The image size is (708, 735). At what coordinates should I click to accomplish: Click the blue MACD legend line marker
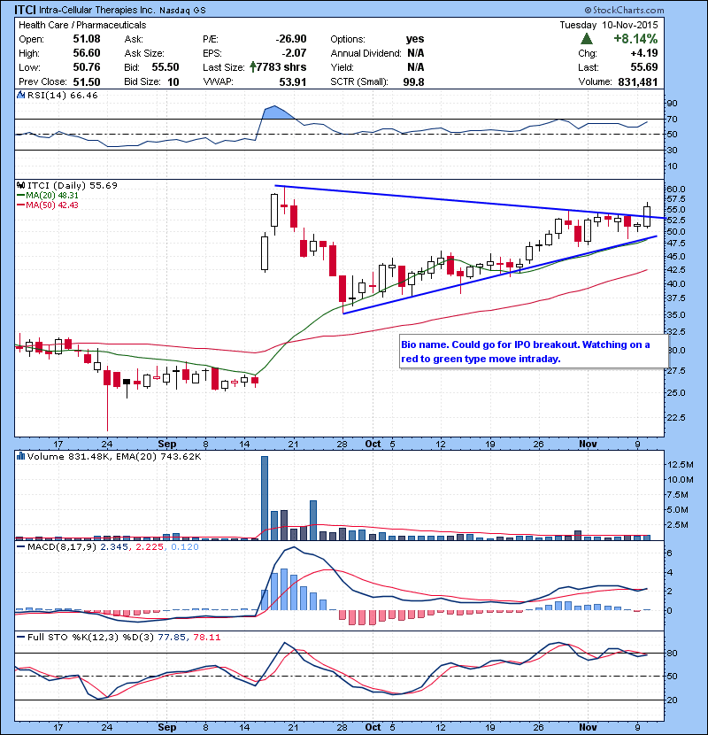tap(20, 546)
